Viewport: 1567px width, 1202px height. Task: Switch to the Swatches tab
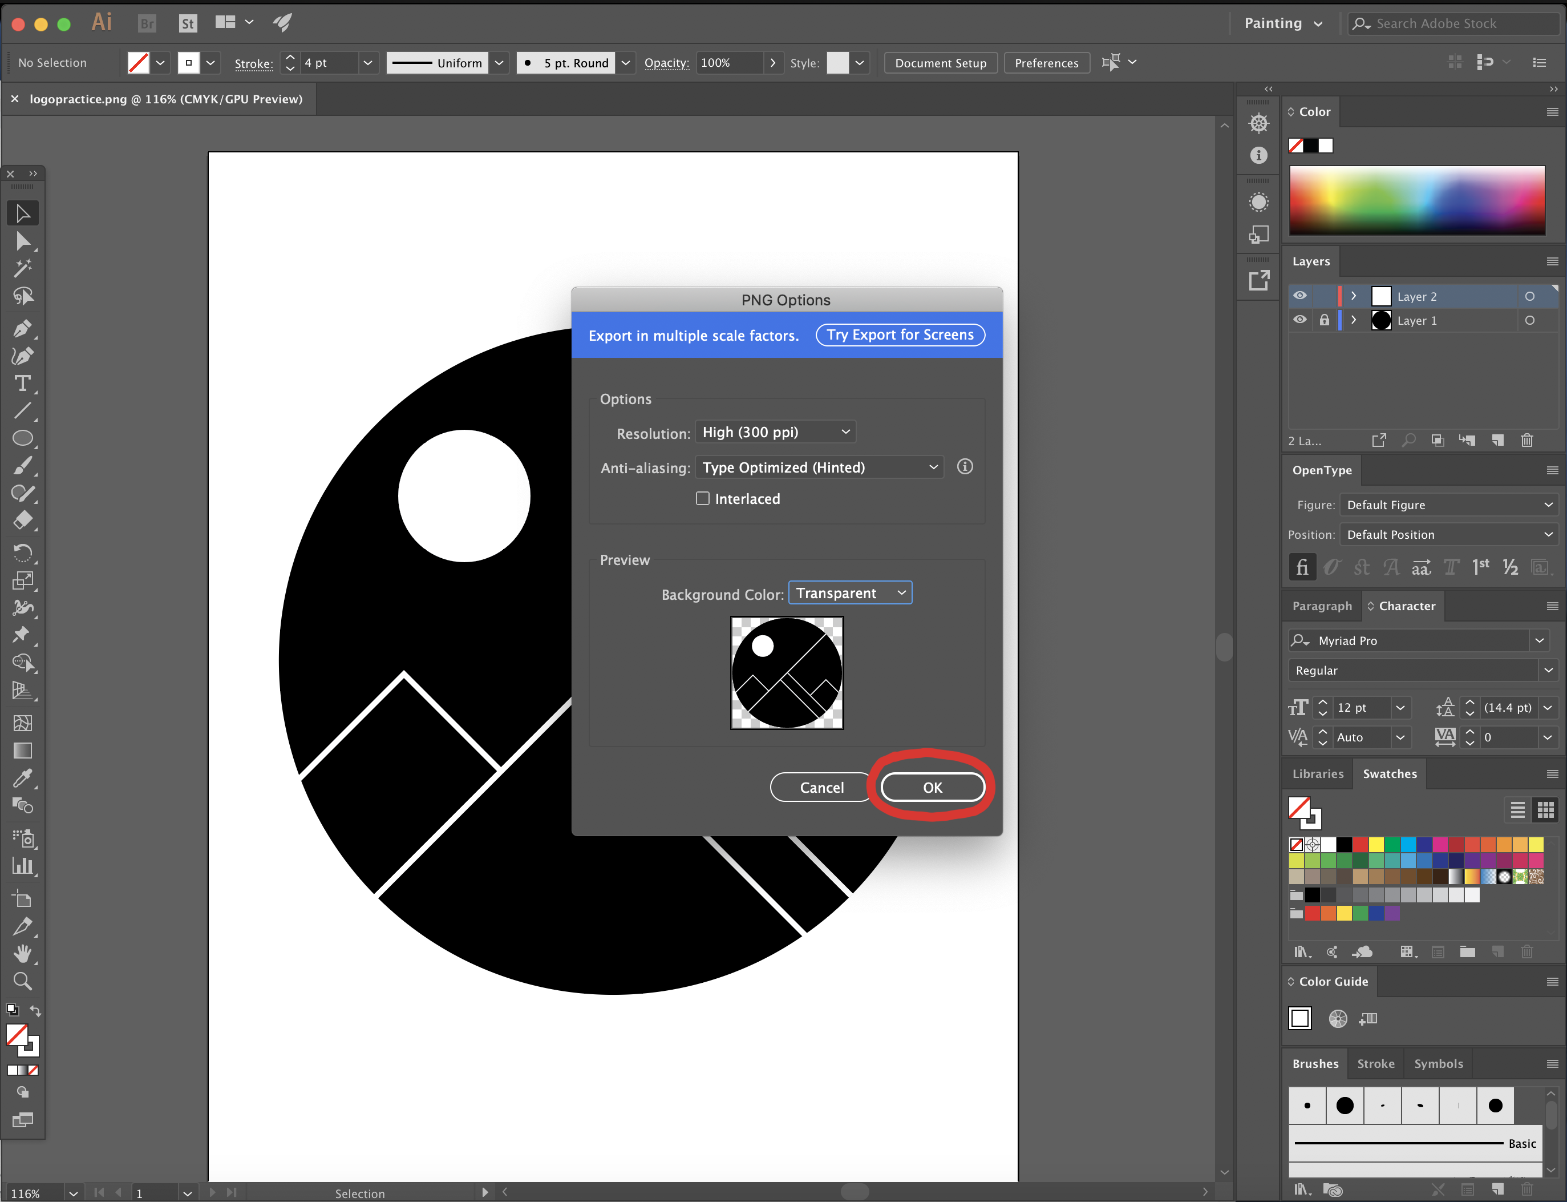1389,773
